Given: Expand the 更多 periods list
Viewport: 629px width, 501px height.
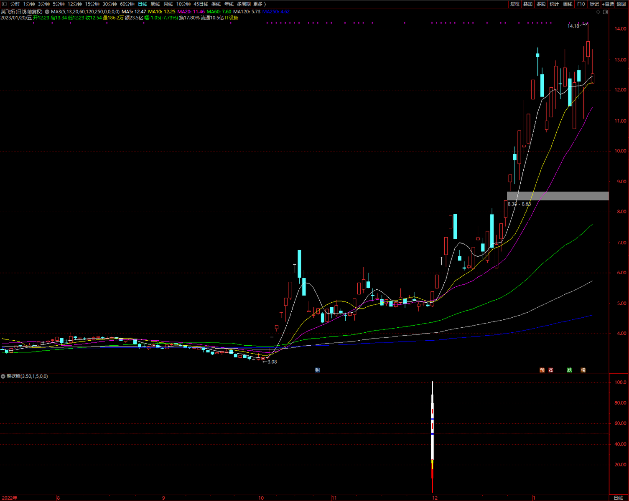Looking at the screenshot, I should pos(260,4).
